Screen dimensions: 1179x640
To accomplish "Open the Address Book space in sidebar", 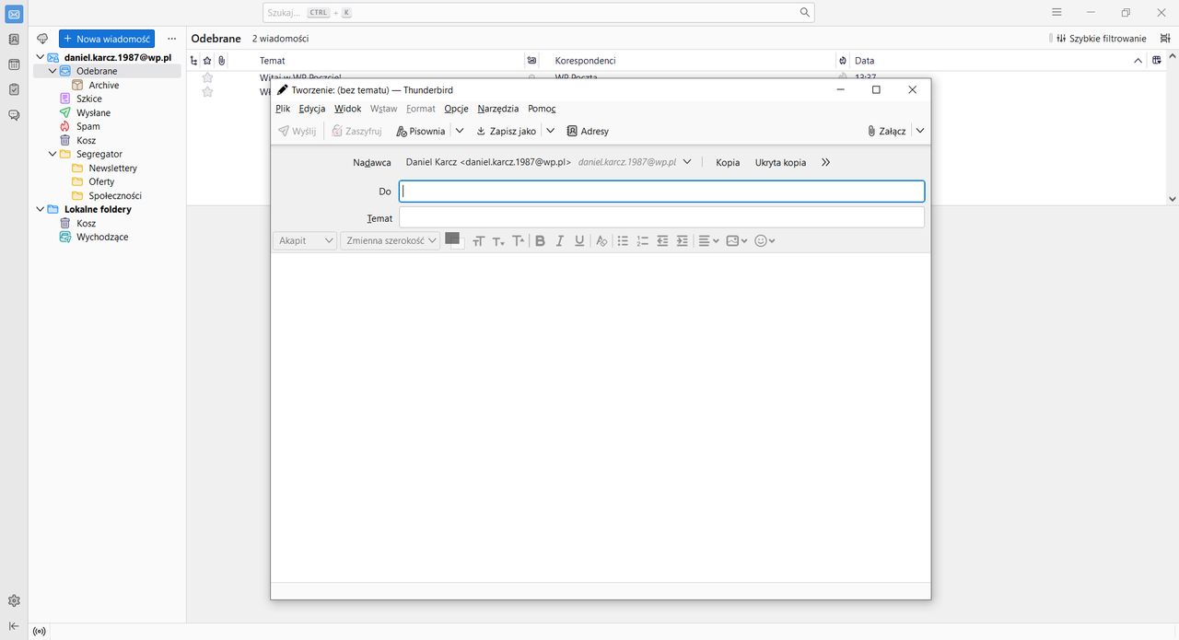I will coord(14,40).
